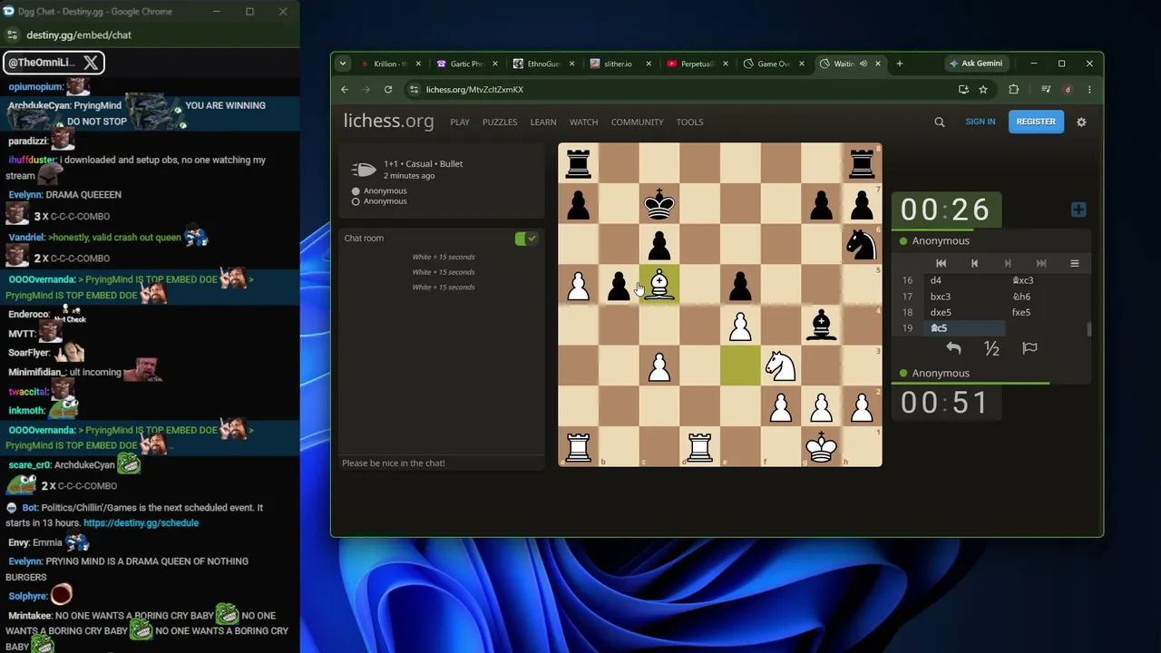
Task: Offer a draw with the ½ icon
Action: [x=991, y=348]
